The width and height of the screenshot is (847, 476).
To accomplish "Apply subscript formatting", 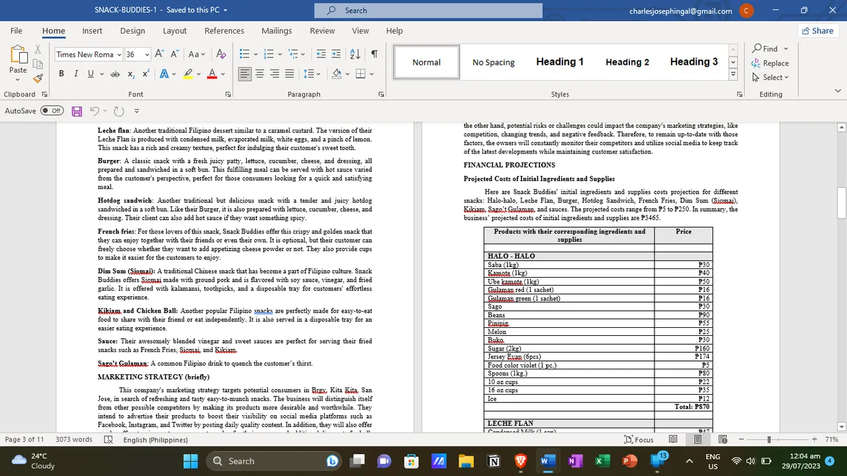I will click(x=131, y=74).
